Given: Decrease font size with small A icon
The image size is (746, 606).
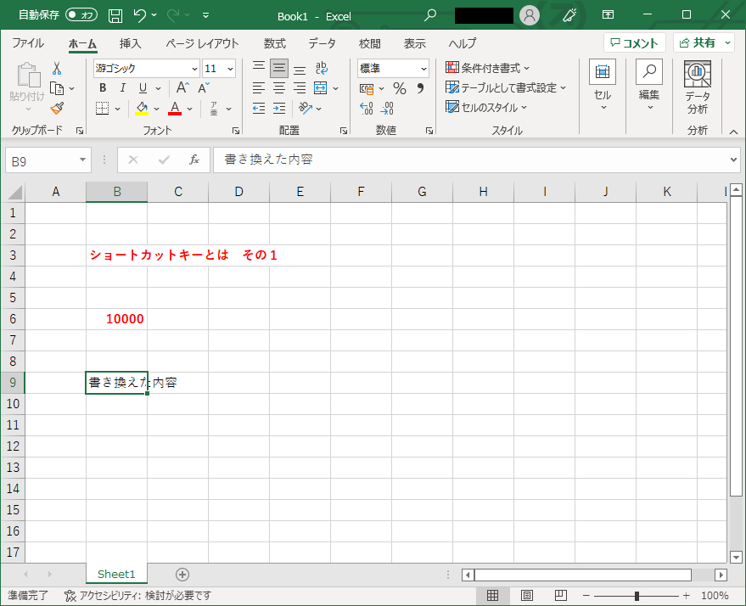Looking at the screenshot, I should 204,88.
